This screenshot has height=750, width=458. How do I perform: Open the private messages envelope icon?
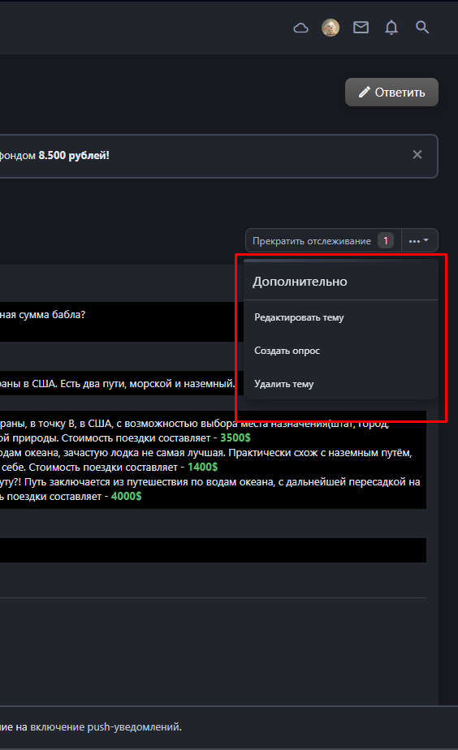click(361, 28)
